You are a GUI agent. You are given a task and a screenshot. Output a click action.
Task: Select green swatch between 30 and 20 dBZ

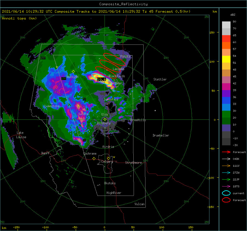coord(226,114)
